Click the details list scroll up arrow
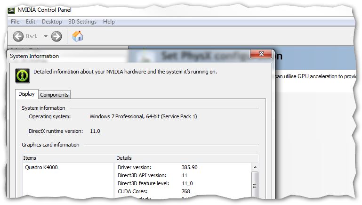This screenshot has height=205, width=362. pos(255,167)
